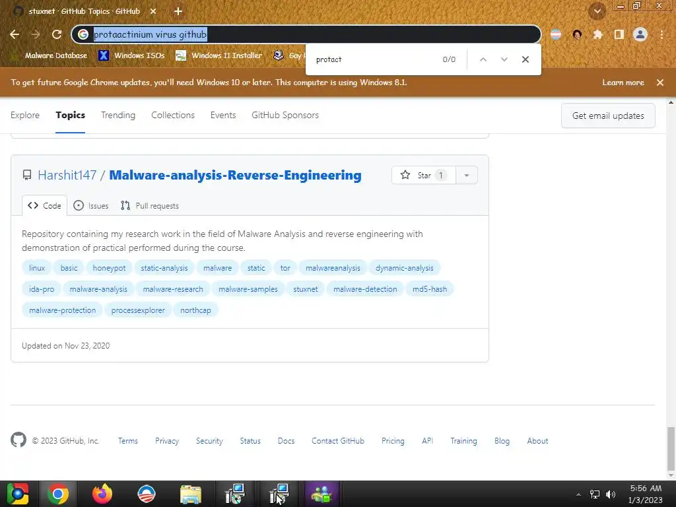Open the md5-hash topic tag
Screen dimensions: 676x507
tap(429, 289)
